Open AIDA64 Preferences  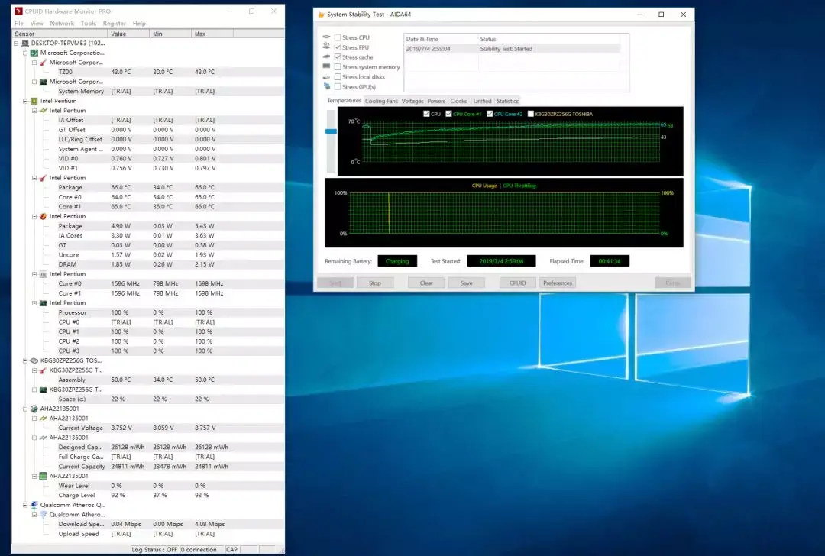[558, 283]
